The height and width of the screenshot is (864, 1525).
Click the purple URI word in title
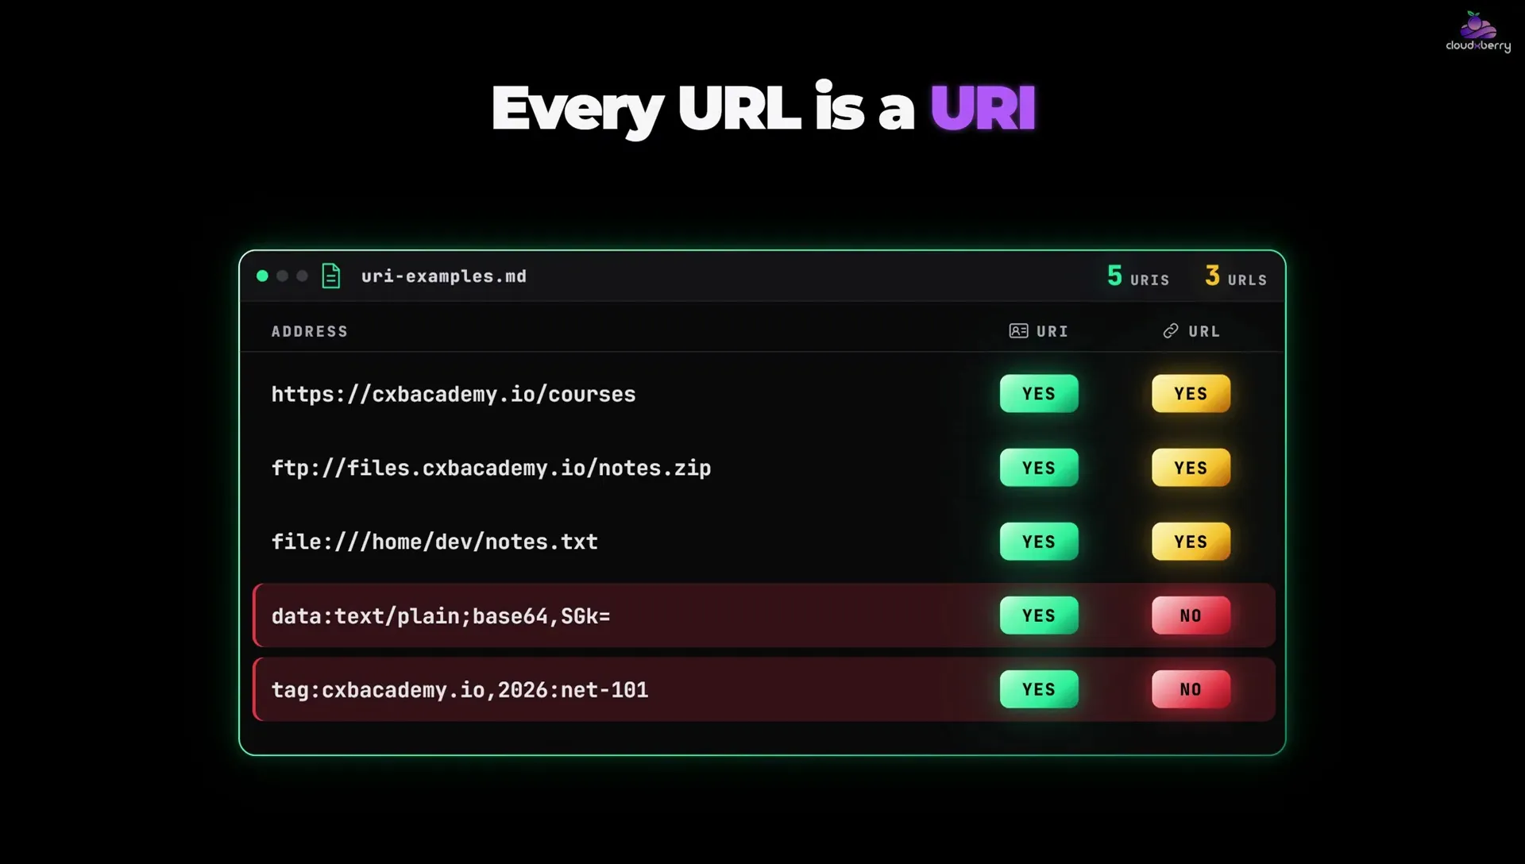[983, 108]
